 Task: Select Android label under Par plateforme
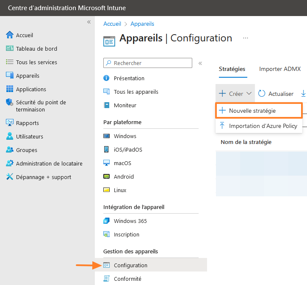tap(124, 176)
